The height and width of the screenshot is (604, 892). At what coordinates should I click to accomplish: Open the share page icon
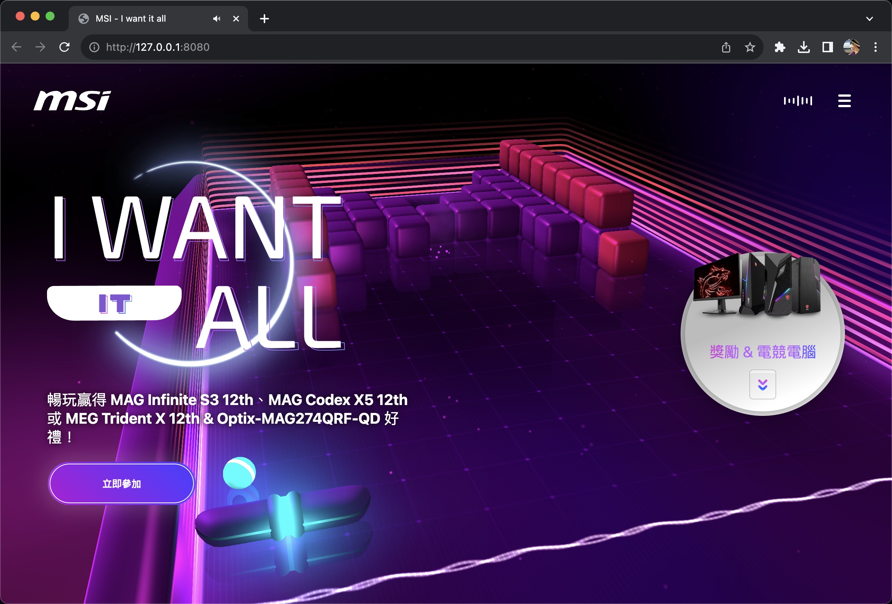point(726,47)
